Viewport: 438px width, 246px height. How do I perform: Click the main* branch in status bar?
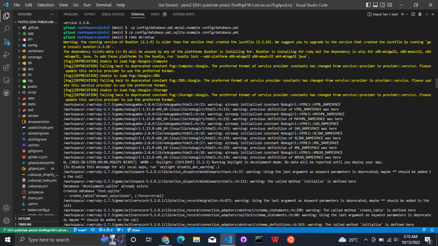80,230
